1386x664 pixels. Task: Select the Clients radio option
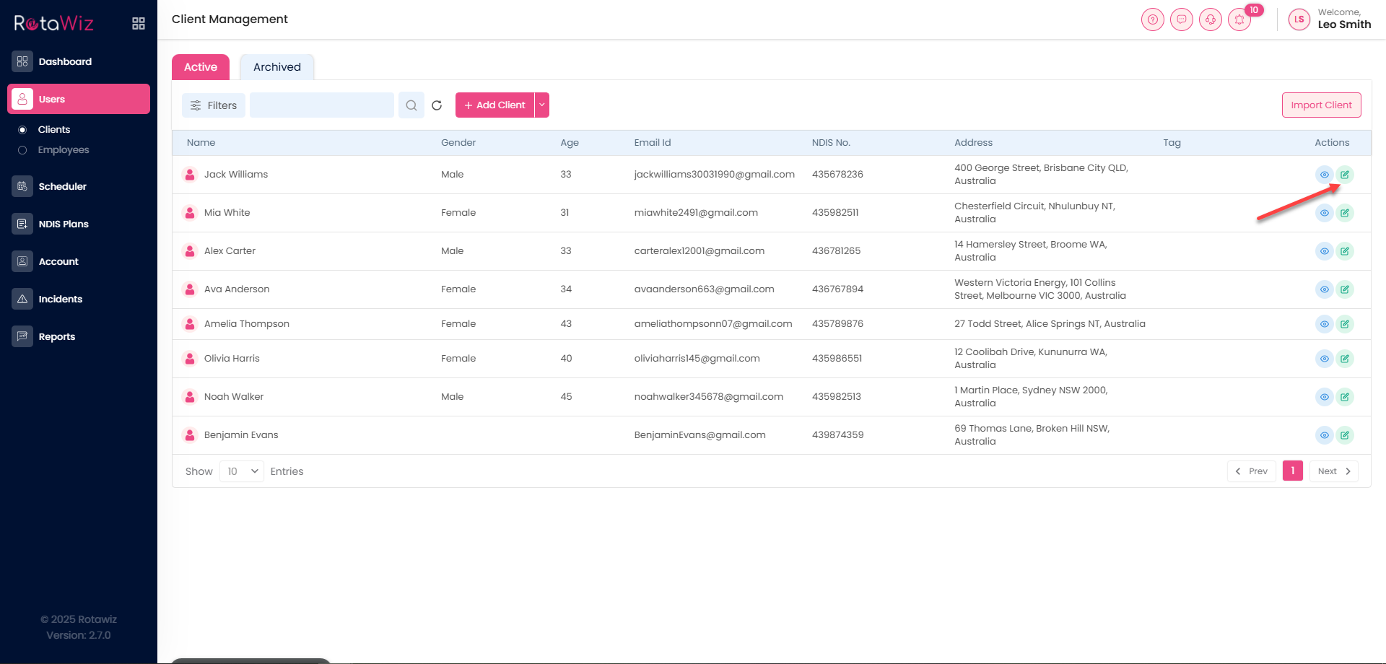pyautogui.click(x=22, y=130)
